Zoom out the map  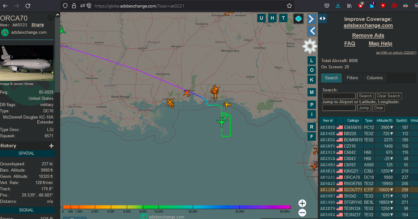click(x=302, y=213)
